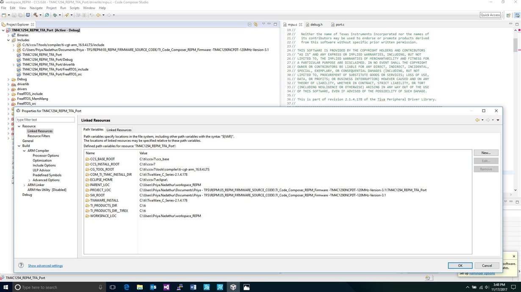The height and width of the screenshot is (292, 521).
Task: Click the Quick Access box
Action: [491, 15]
